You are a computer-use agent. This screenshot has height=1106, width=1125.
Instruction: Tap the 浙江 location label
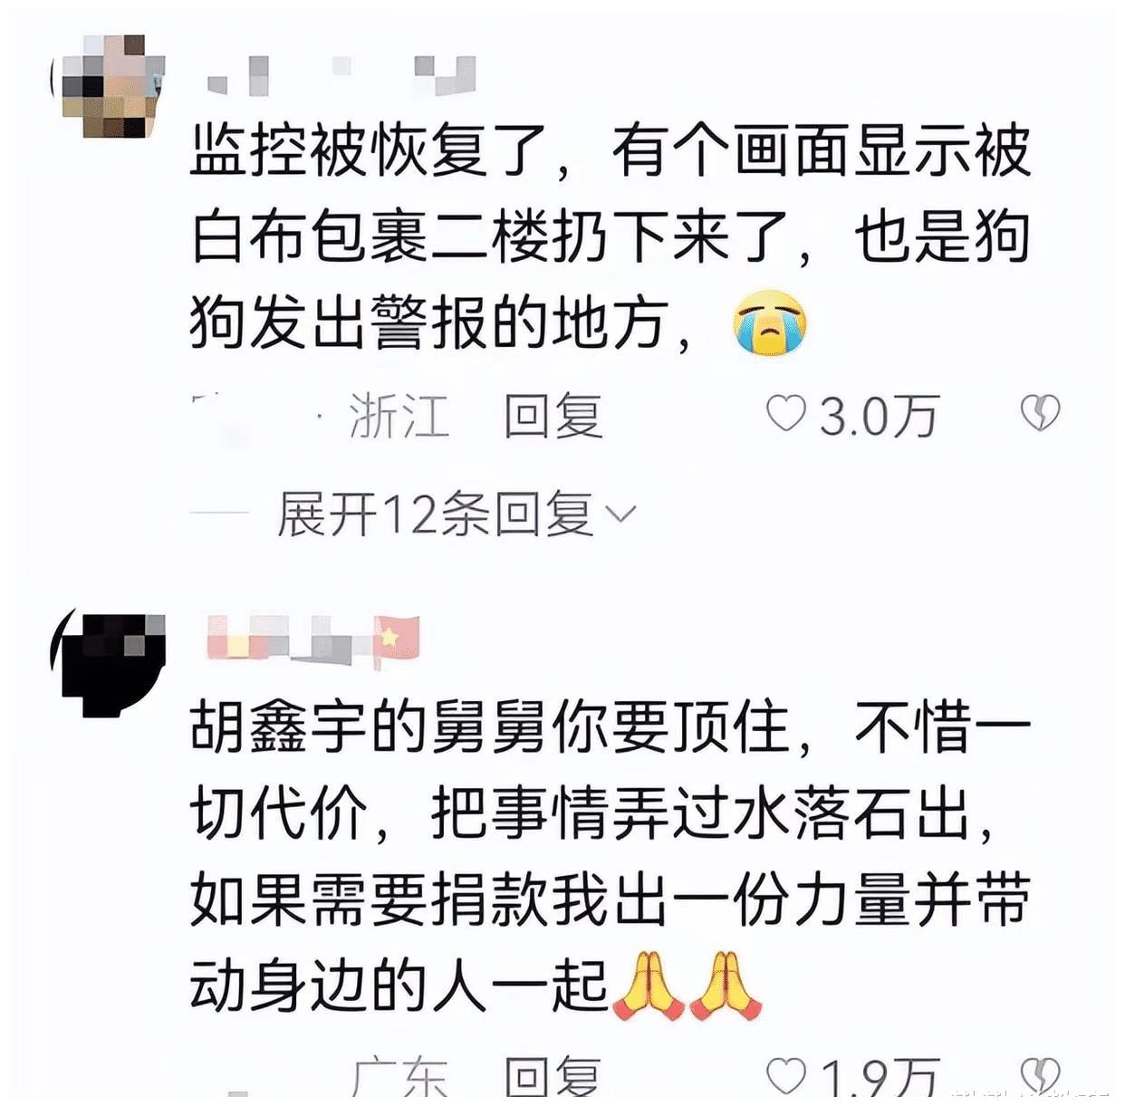coord(399,416)
